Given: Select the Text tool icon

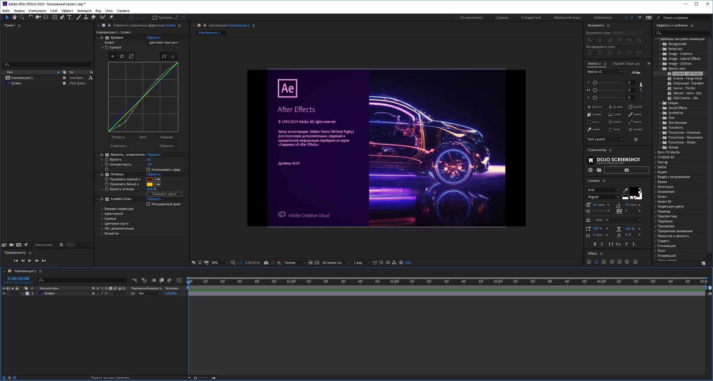Looking at the screenshot, I should (x=69, y=17).
